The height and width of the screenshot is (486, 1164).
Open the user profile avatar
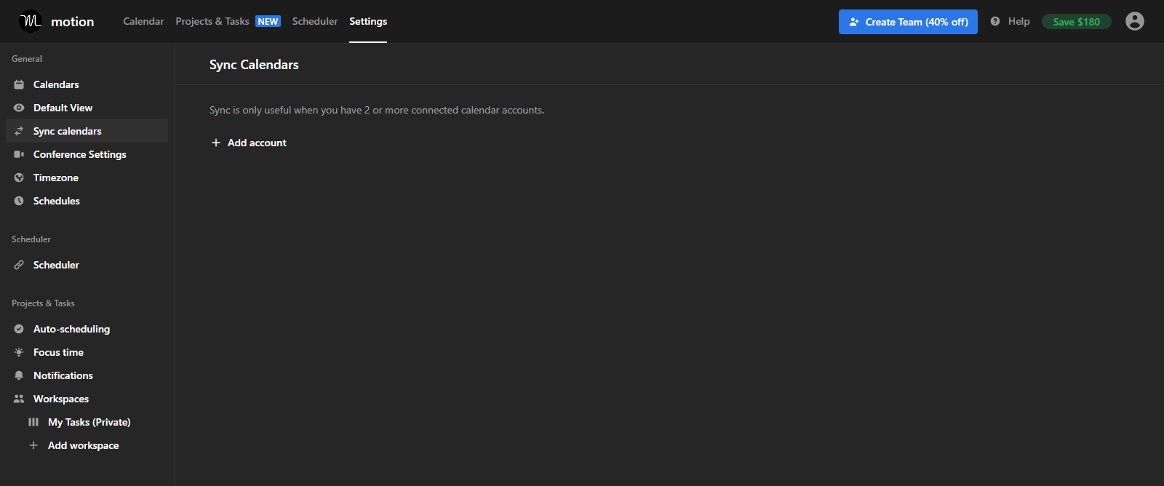pos(1135,21)
